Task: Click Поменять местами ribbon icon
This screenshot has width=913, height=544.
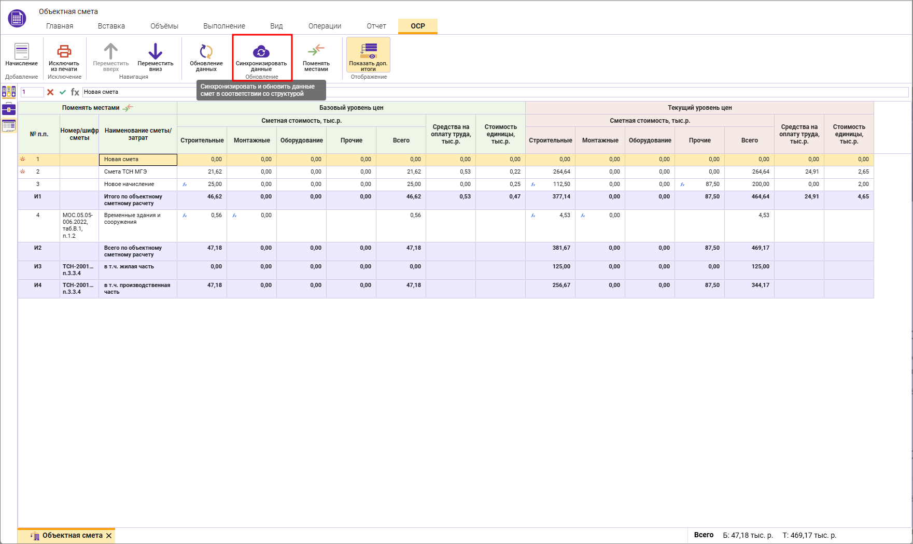Action: coord(316,51)
